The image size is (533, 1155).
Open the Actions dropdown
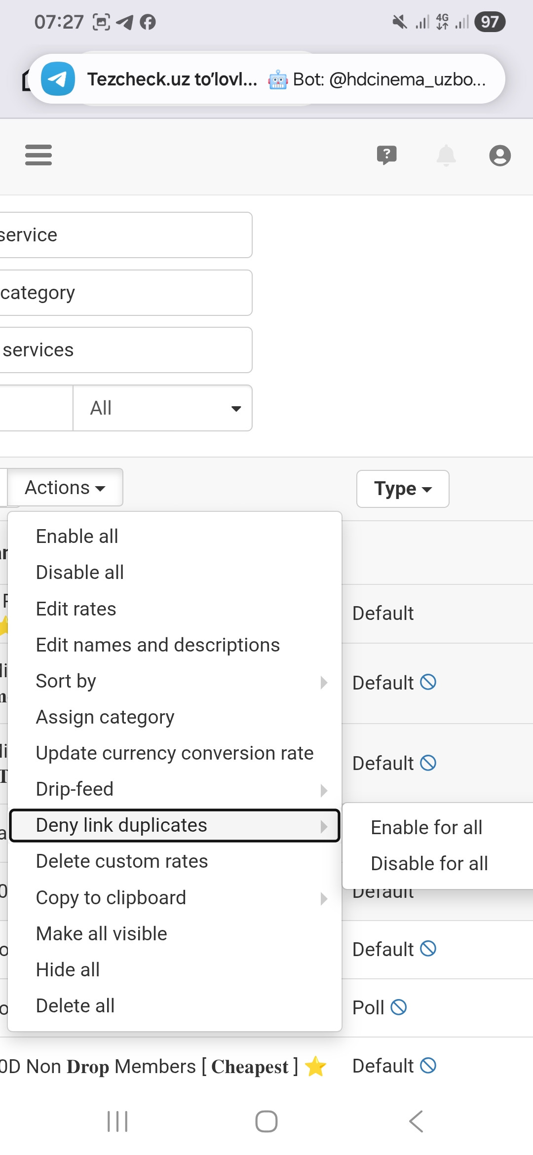[65, 488]
